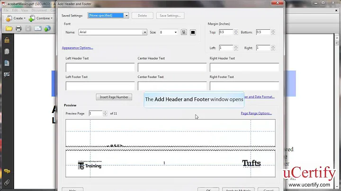
Task: Open the font color swatch
Action: pos(193,32)
